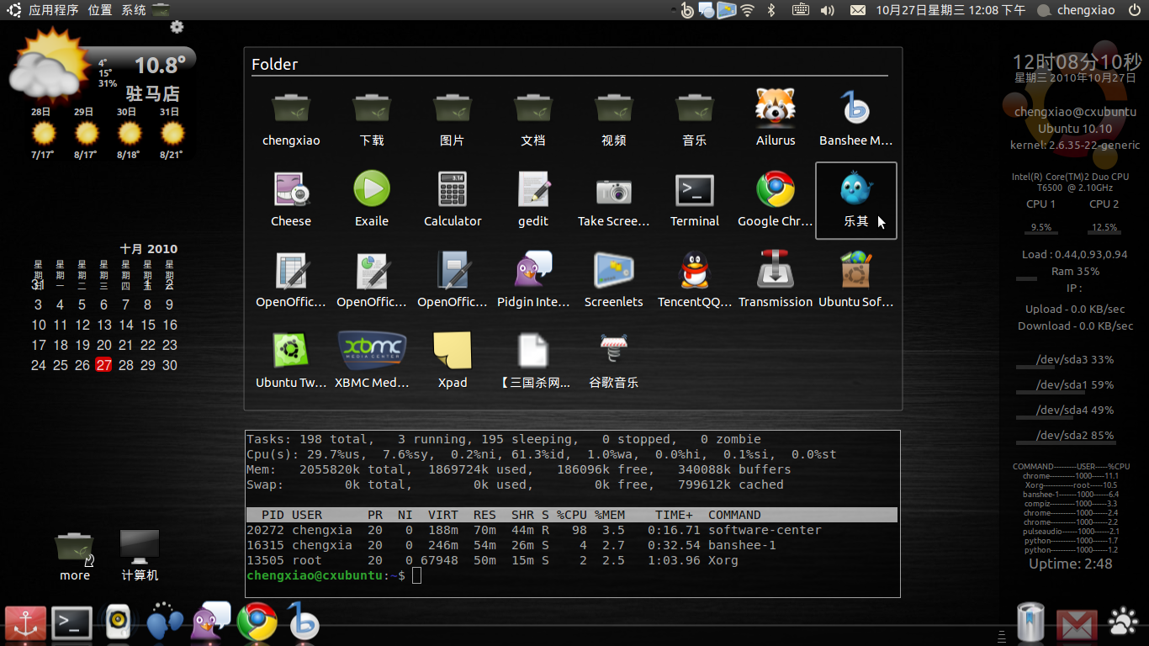Launch Ubuntu Tweak
Image resolution: width=1149 pixels, height=646 pixels.
point(291,362)
